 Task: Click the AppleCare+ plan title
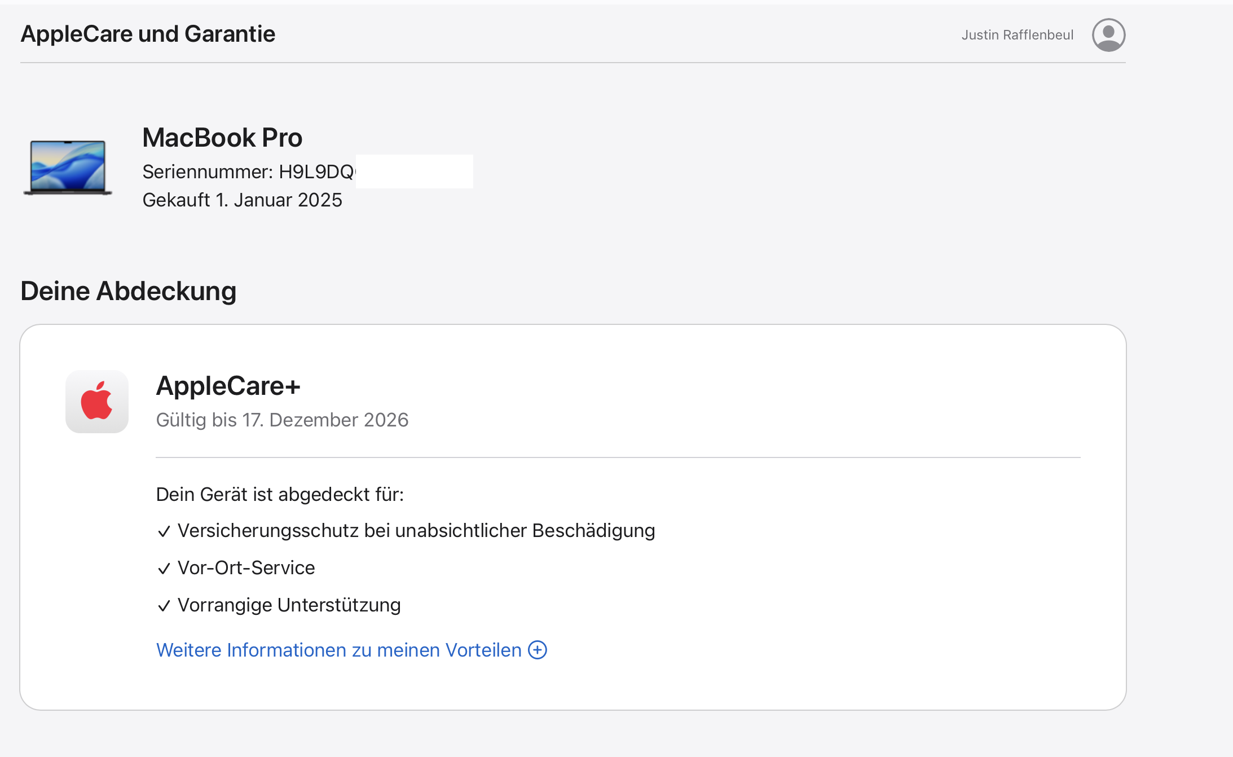click(228, 386)
